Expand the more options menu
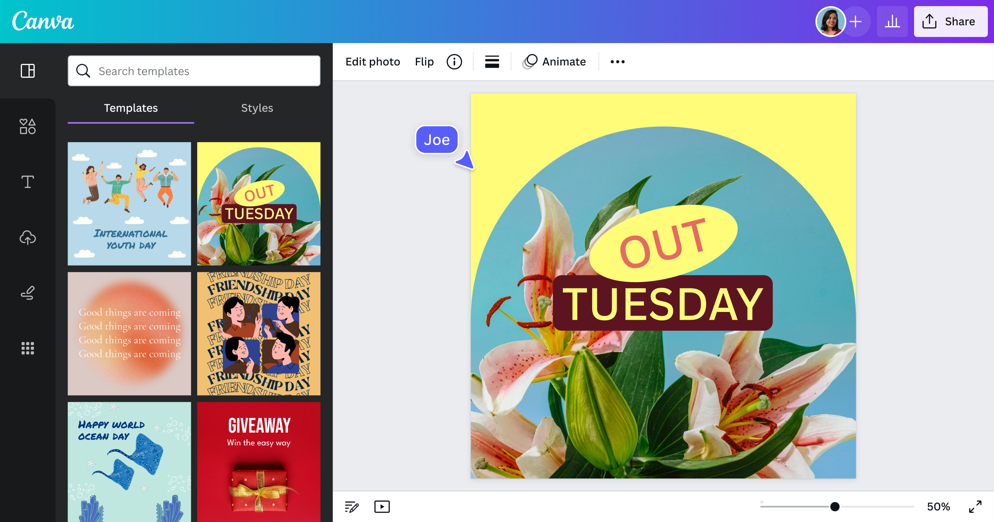The width and height of the screenshot is (994, 522). (617, 61)
